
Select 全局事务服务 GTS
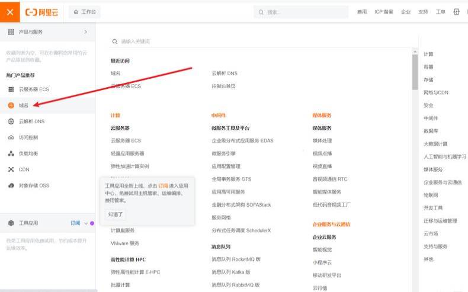click(x=231, y=179)
